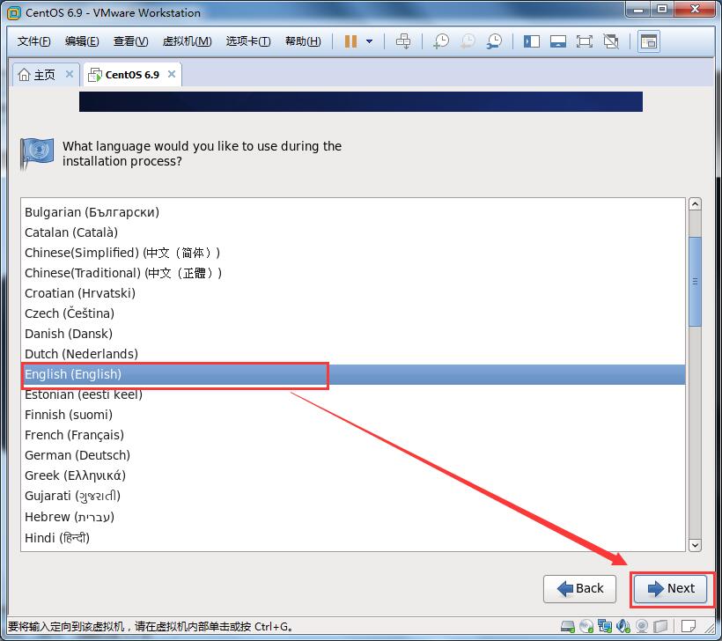Open the 虚拟机(M) menu
The width and height of the screenshot is (722, 641).
click(187, 41)
